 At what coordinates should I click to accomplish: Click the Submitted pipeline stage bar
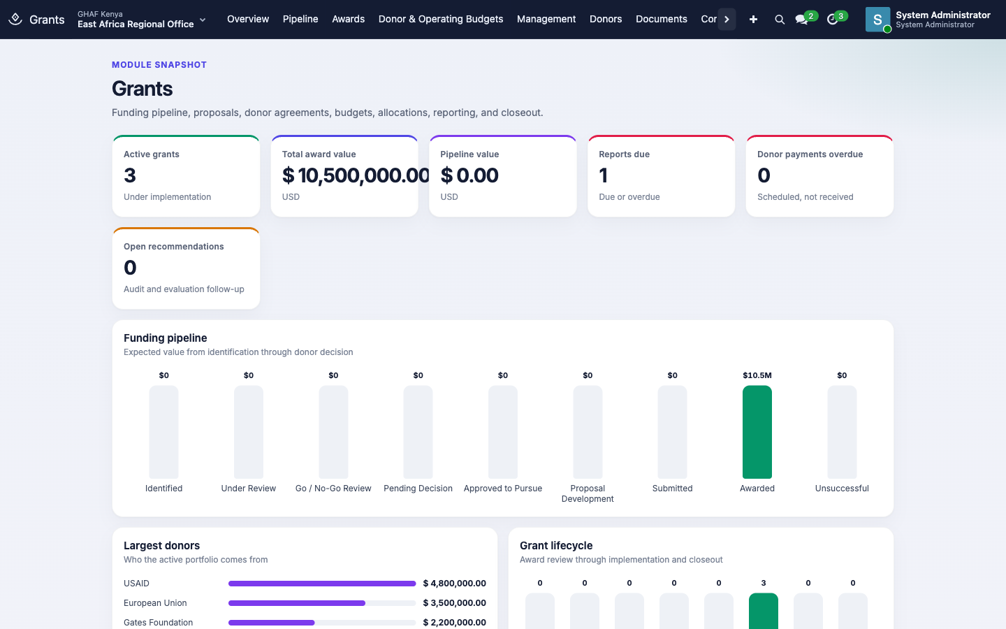(672, 432)
